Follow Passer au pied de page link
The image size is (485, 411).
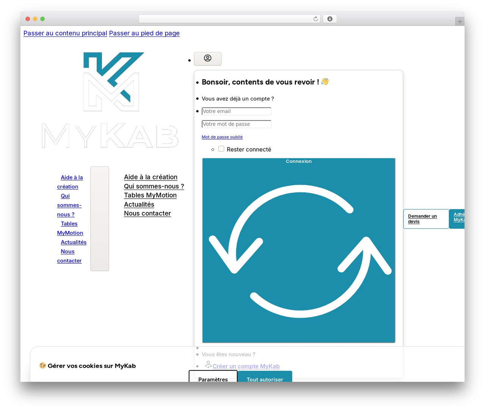144,33
